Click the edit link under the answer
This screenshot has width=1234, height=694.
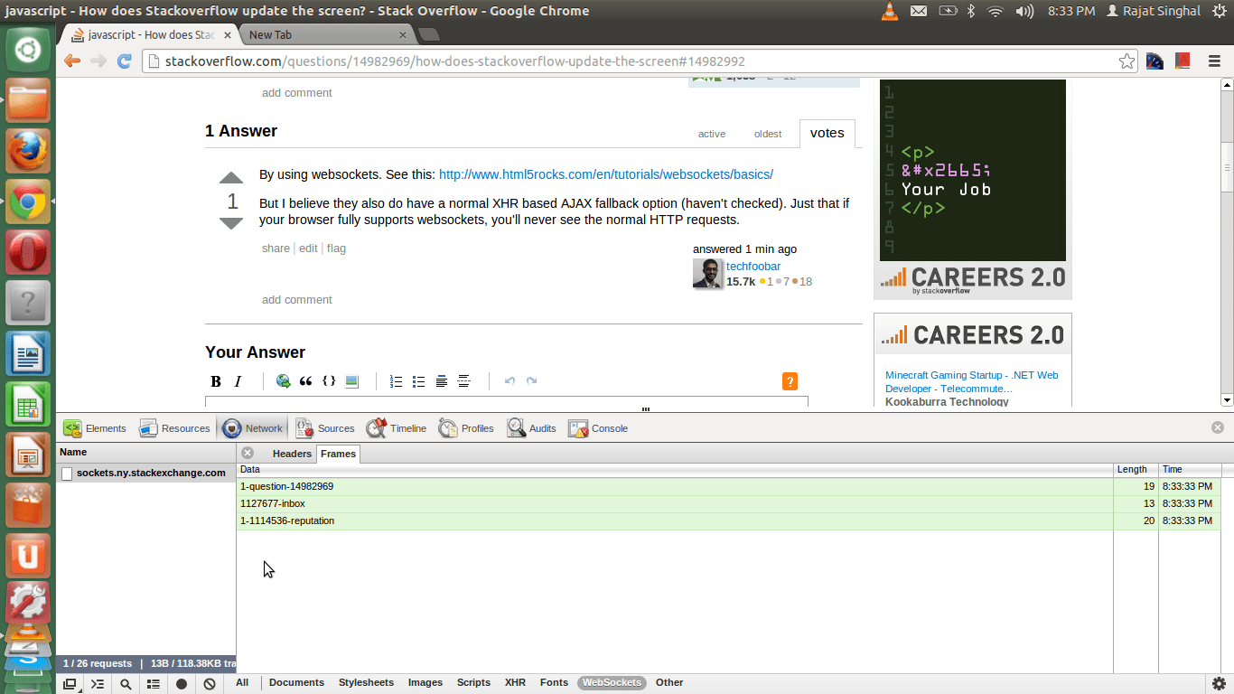tap(308, 249)
